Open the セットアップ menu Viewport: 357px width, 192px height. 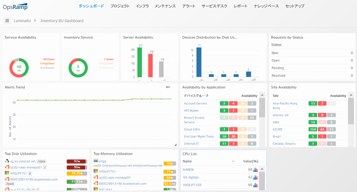(x=295, y=6)
